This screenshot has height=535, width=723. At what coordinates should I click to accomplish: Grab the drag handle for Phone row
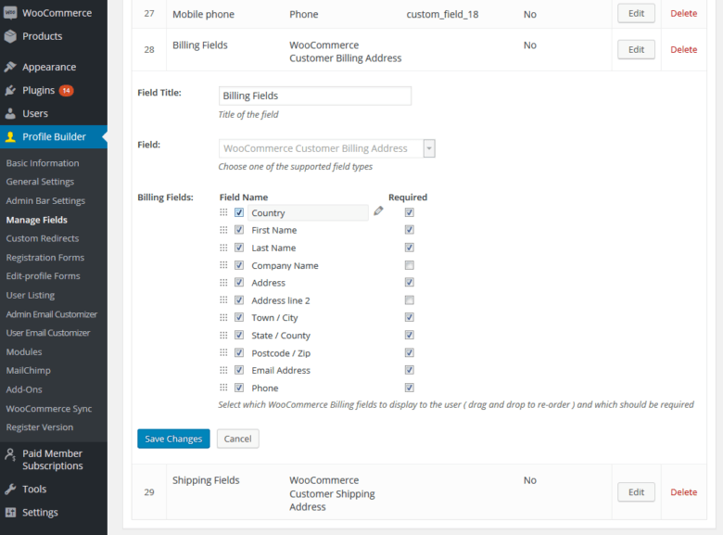coord(223,388)
